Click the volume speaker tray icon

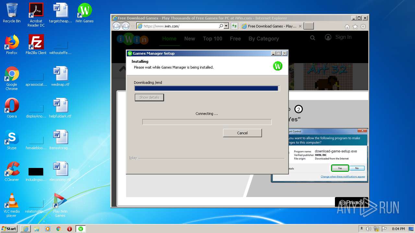369,229
